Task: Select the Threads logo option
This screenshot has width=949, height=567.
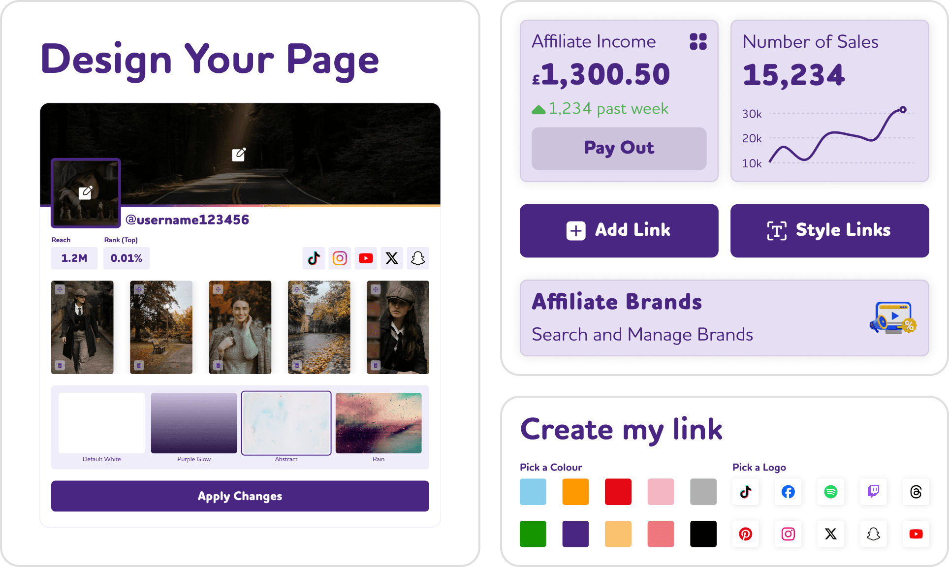Action: [916, 492]
